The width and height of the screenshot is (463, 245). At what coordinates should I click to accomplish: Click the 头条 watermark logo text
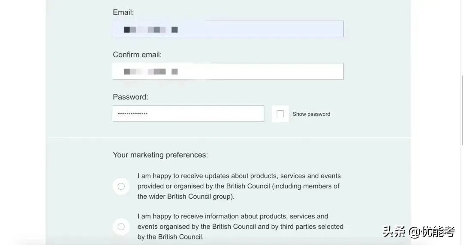pos(394,232)
